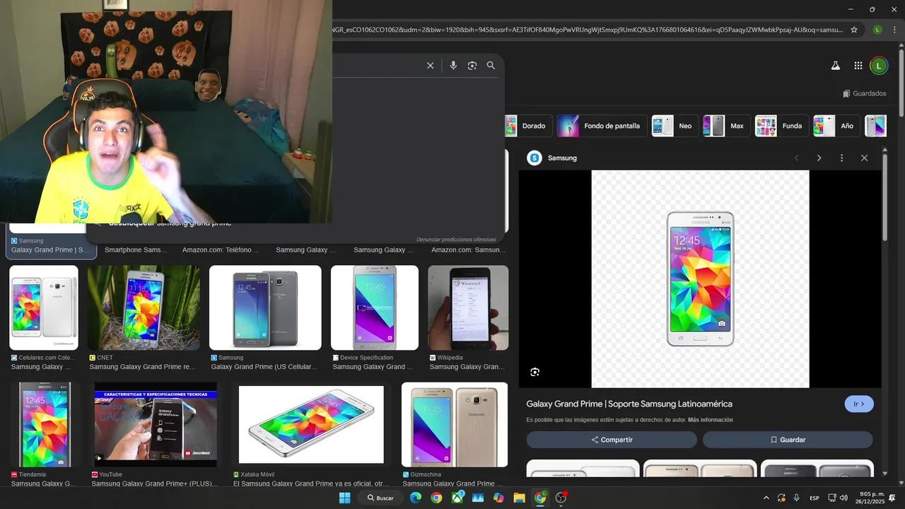Click the Ir button to visit page
Viewport: 905px width, 509px height.
tap(859, 404)
